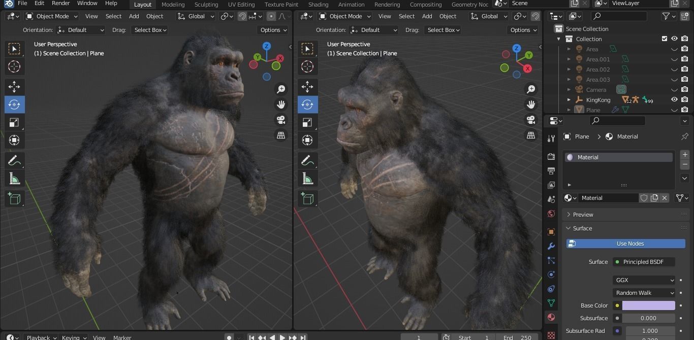Toggle camera view in right viewport
Image resolution: width=694 pixels, height=340 pixels.
click(531, 120)
